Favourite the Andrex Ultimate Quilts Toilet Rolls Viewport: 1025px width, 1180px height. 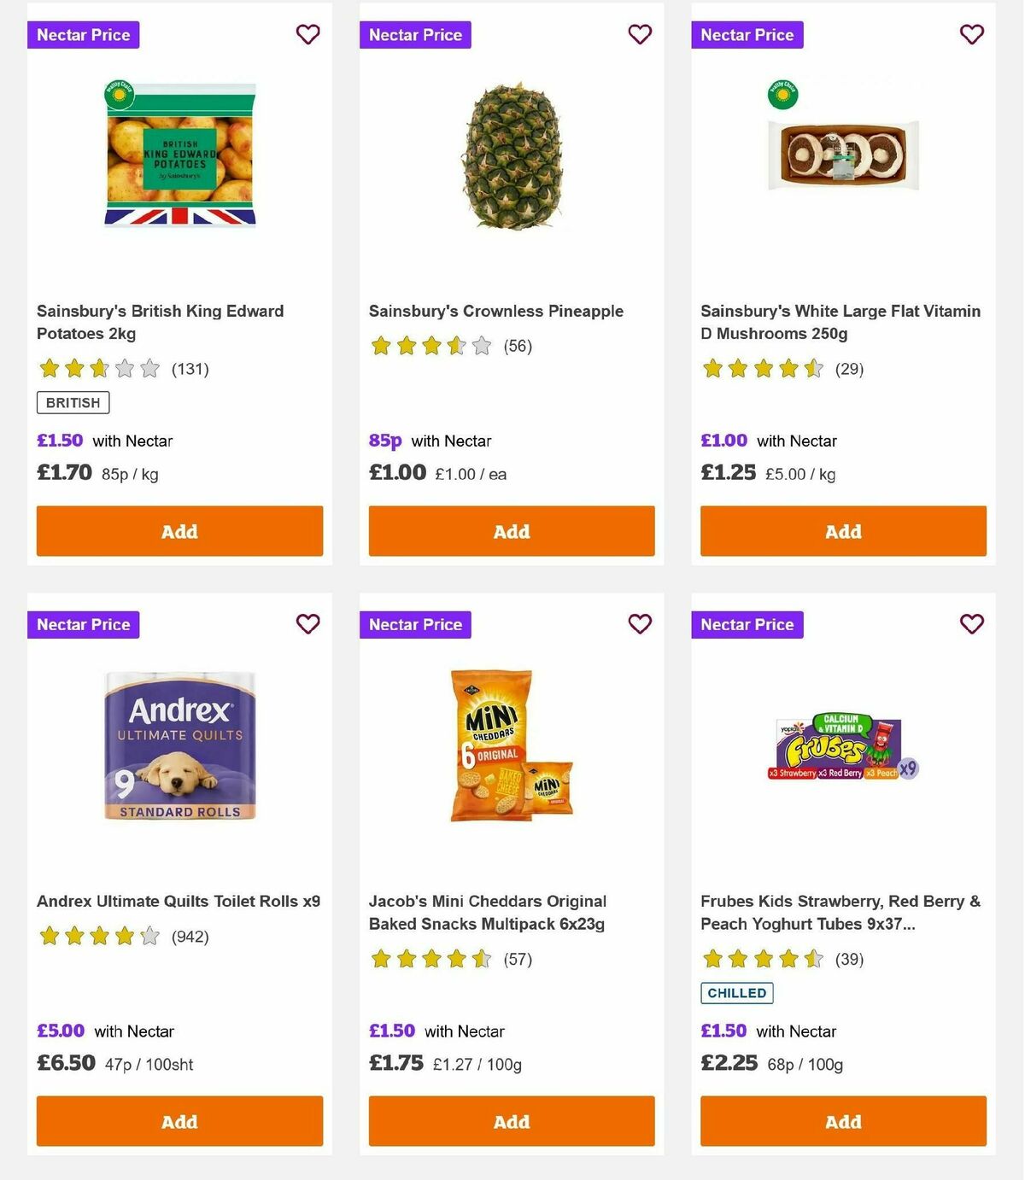(307, 624)
